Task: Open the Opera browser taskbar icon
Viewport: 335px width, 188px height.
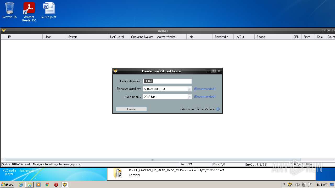Action: (56, 185)
